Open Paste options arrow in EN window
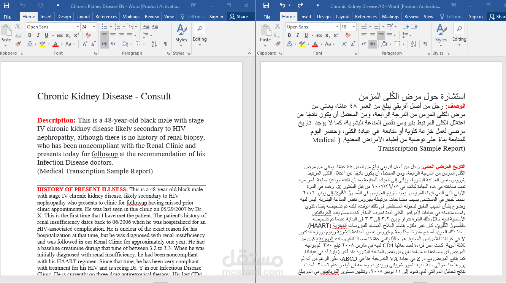 [x=5, y=46]
